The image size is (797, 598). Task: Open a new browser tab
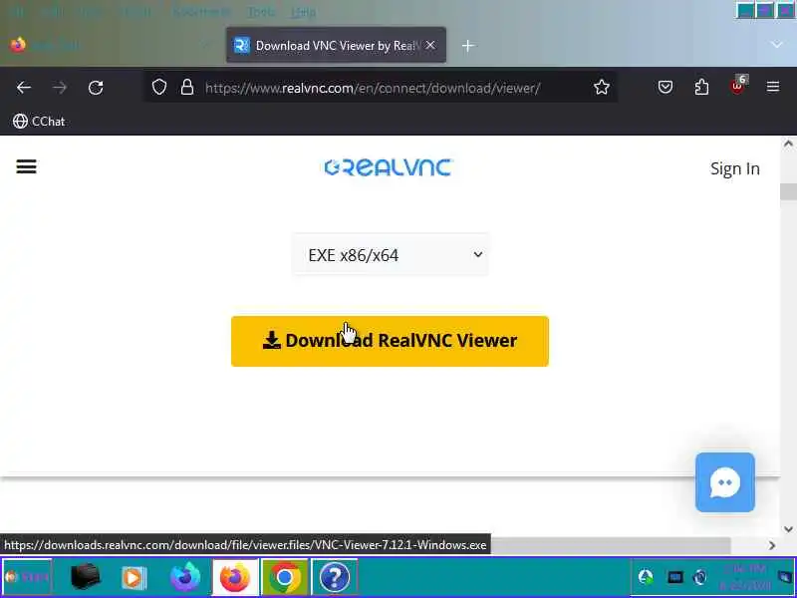click(468, 46)
